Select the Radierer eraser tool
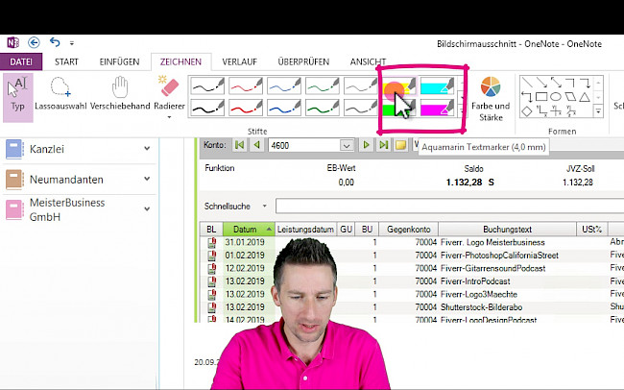The height and width of the screenshot is (390, 624). [170, 92]
